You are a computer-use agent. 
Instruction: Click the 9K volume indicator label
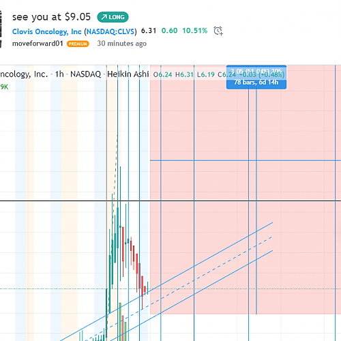[4, 87]
